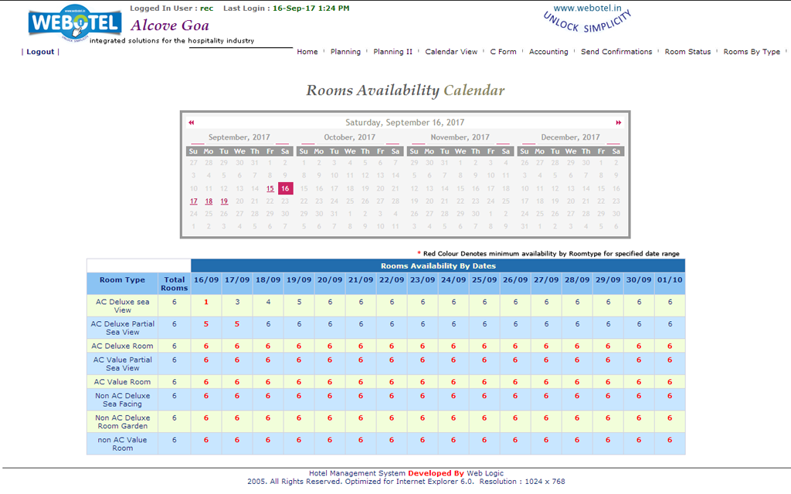Click AC Value Room availability for 26/09
This screenshot has width=791, height=494.
pos(515,382)
